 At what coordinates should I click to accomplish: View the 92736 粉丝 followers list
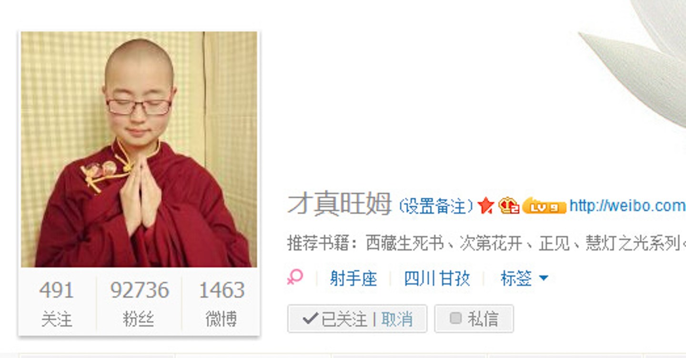click(x=139, y=303)
